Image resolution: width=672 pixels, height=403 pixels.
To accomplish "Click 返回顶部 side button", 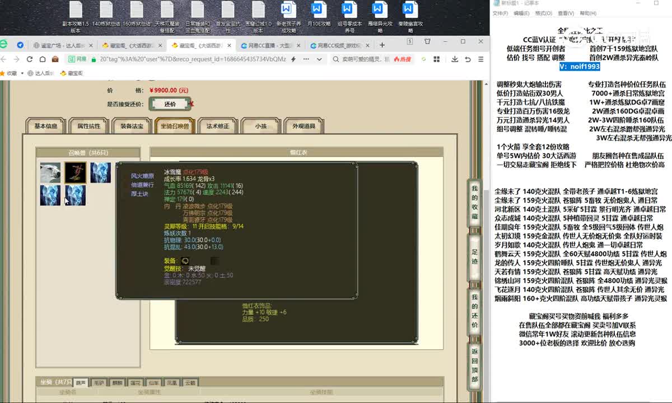I will tap(474, 365).
